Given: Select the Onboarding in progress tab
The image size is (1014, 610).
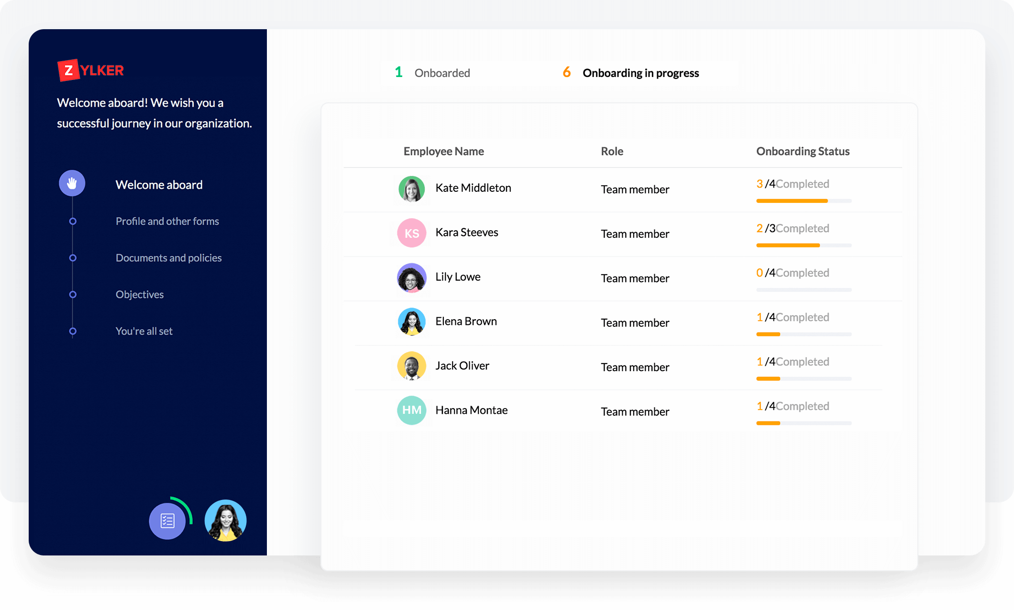Looking at the screenshot, I should click(x=631, y=73).
